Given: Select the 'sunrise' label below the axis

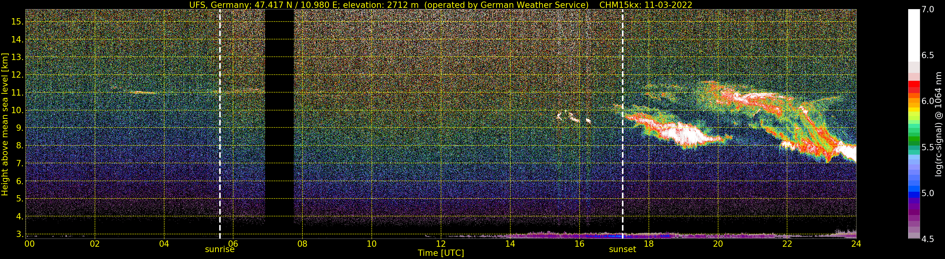Looking at the screenshot, I should [x=219, y=250].
